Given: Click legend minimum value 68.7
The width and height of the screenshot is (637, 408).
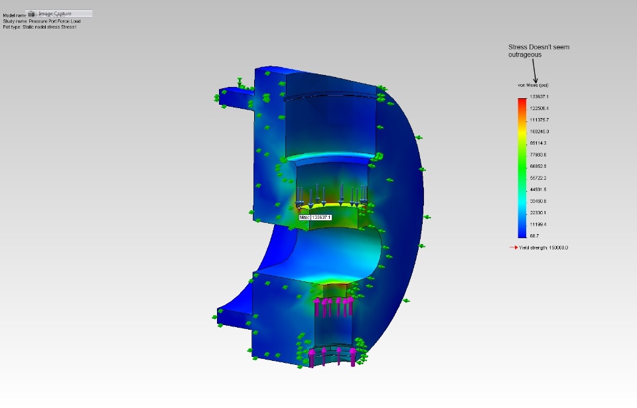Looking at the screenshot, I should (534, 236).
